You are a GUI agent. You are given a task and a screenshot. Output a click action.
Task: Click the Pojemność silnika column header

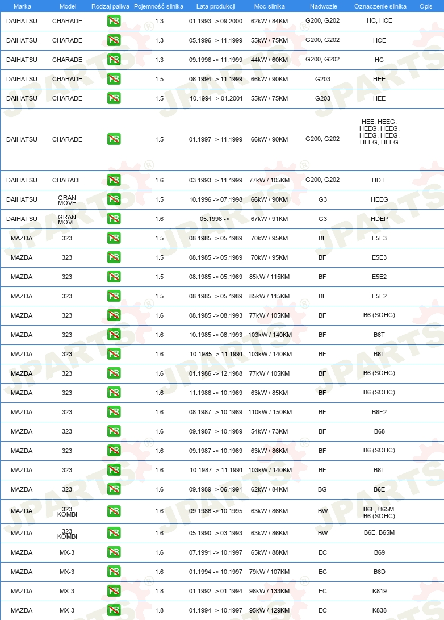coord(158,6)
